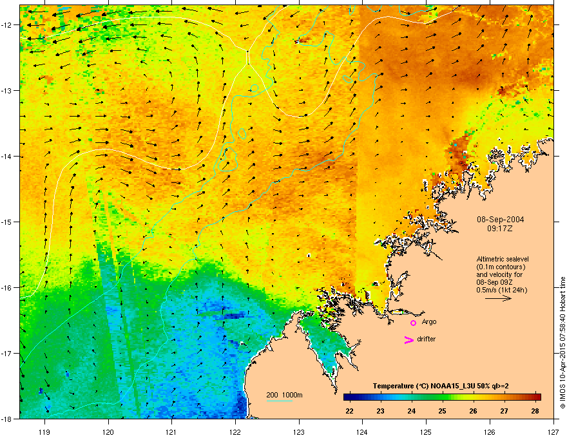Click the color bar value '28'

pyautogui.click(x=535, y=411)
